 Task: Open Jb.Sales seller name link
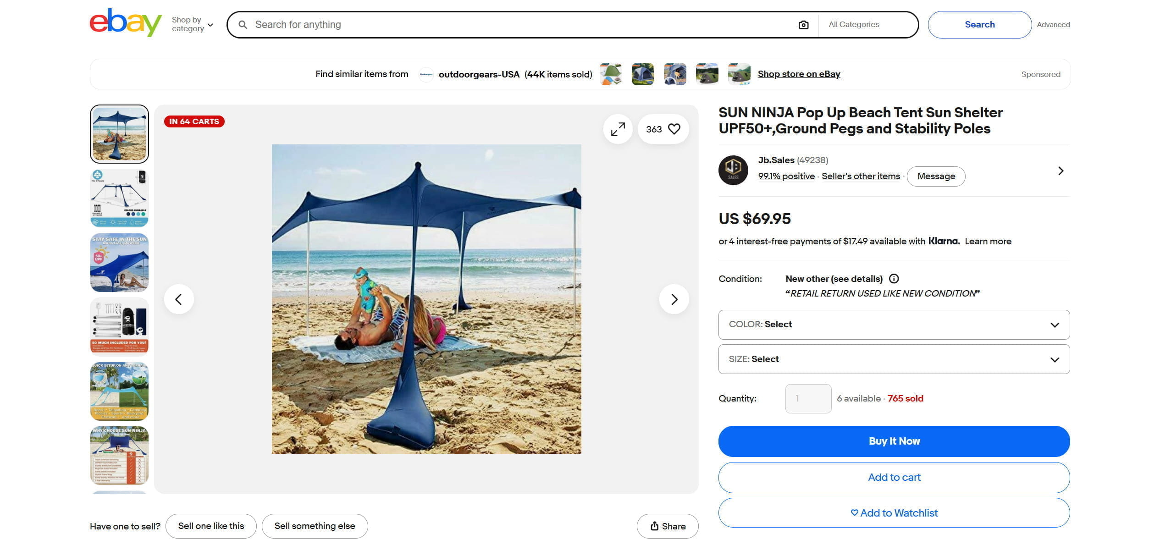776,160
